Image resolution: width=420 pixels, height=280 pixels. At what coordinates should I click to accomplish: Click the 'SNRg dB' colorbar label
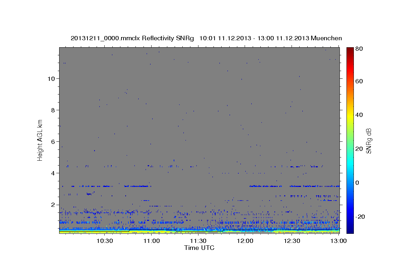(369, 140)
